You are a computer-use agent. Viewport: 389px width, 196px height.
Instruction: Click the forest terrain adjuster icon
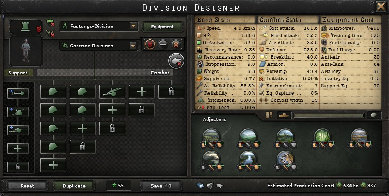click(322, 136)
